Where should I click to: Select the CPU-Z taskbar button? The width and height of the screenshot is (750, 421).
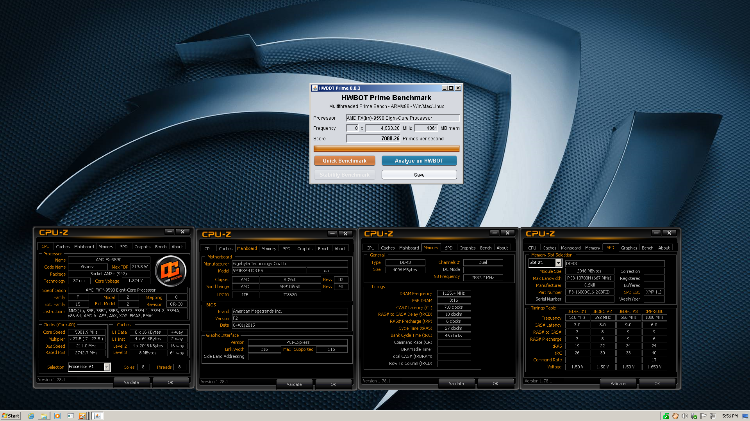point(82,416)
